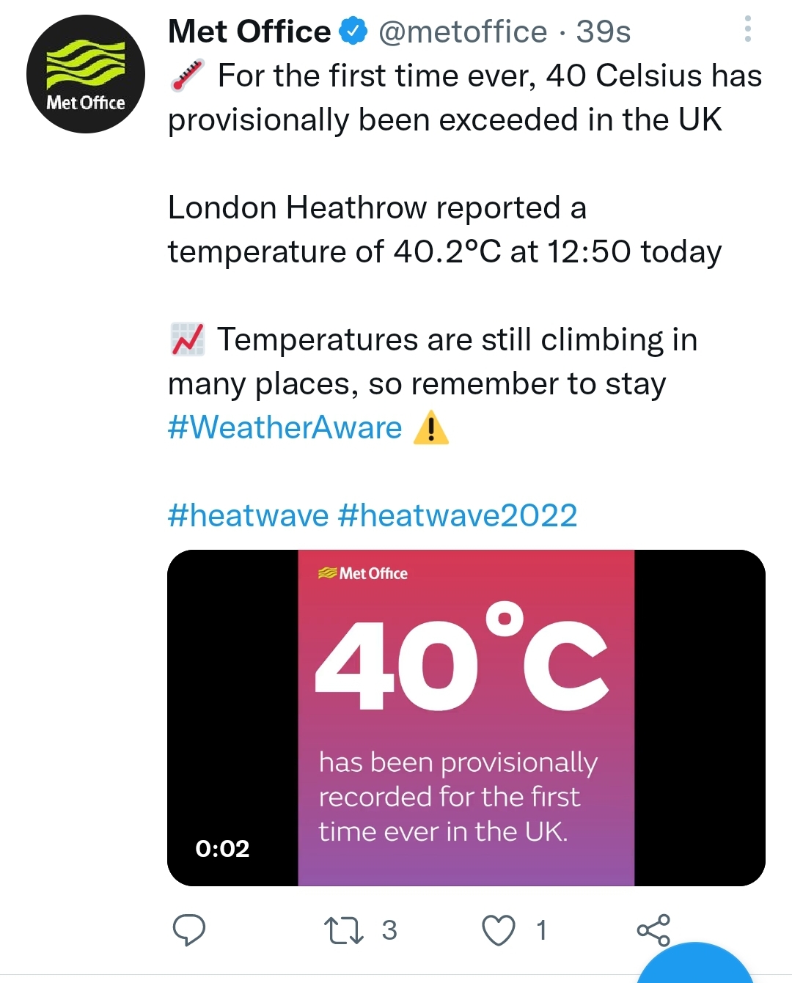Click the retweet count number 3
792x983 pixels.
click(389, 930)
